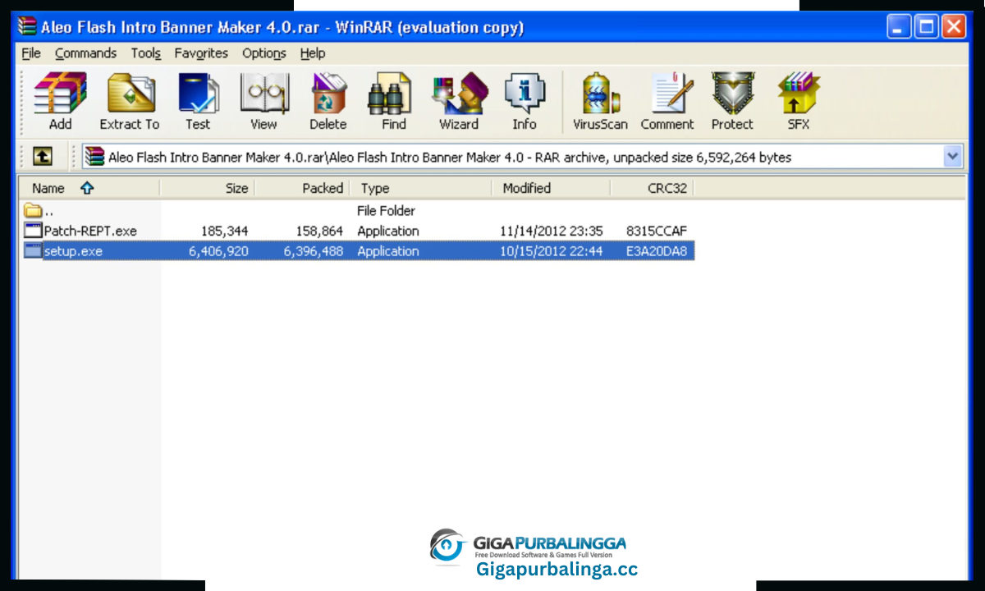Viewport: 985px width, 591px height.
Task: Click the Patch-REPT.exe file icon
Action: (33, 231)
